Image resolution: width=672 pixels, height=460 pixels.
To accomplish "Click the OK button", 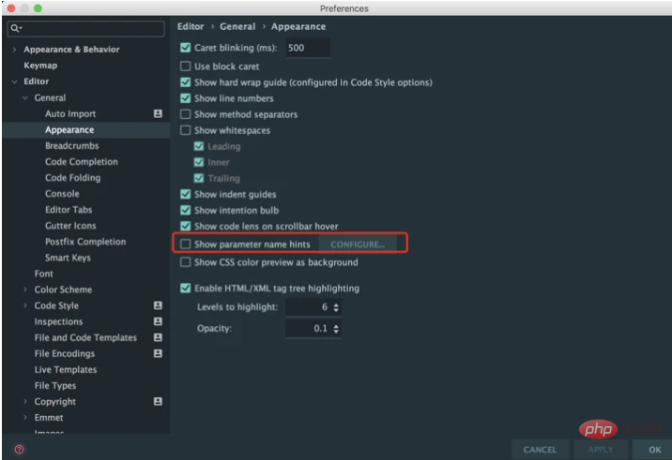I will pyautogui.click(x=654, y=450).
